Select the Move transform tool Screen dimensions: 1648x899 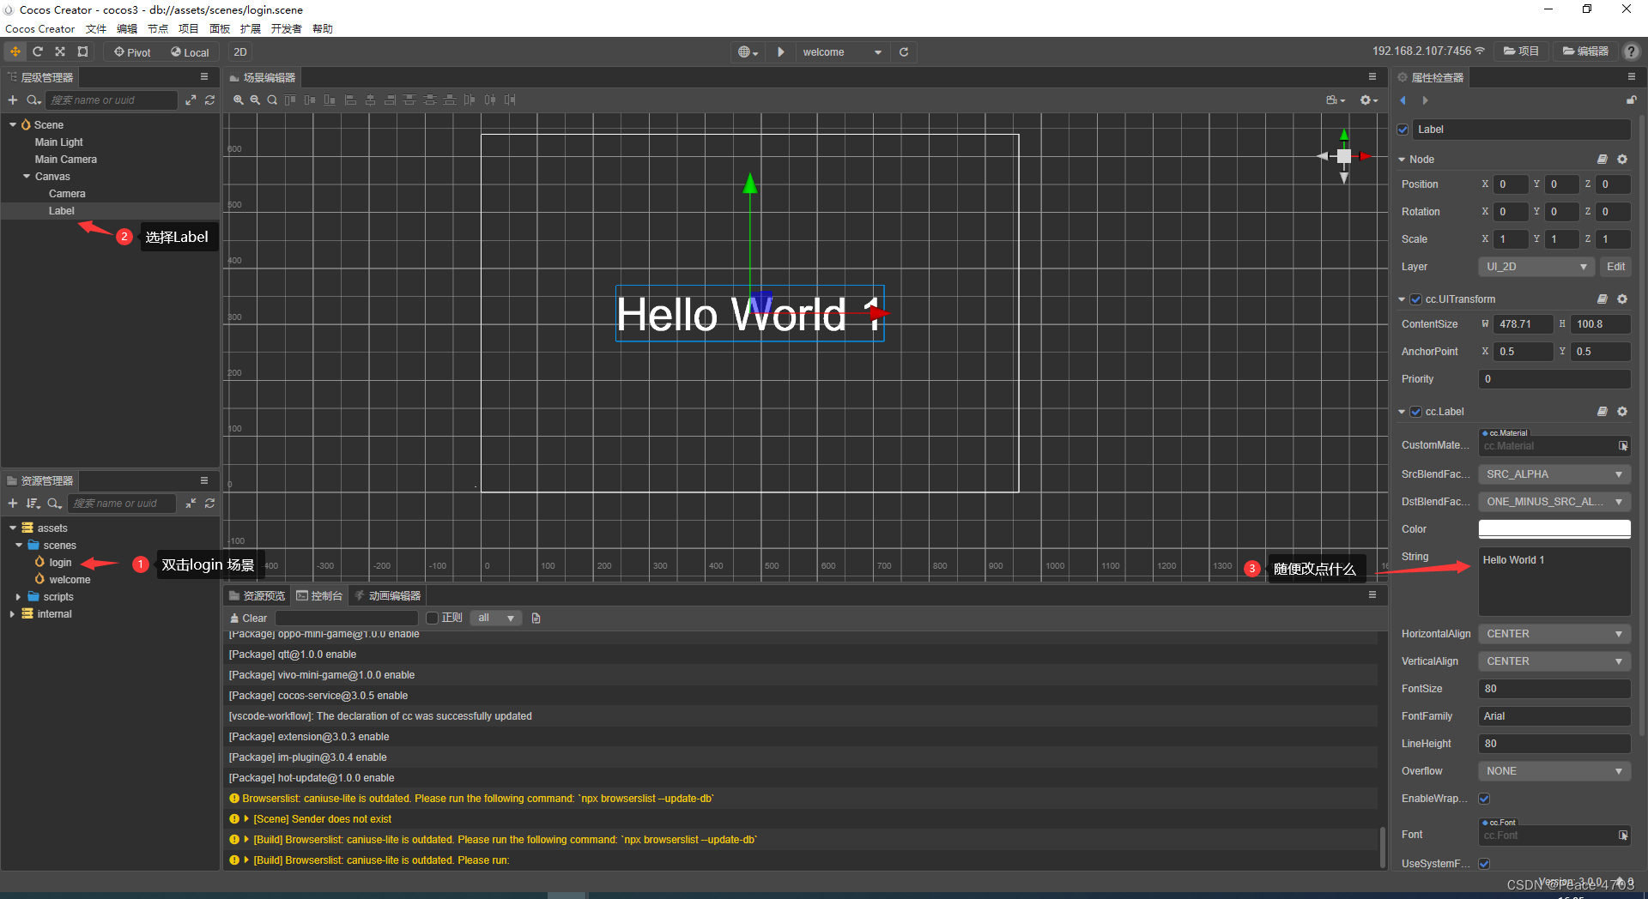(x=15, y=51)
